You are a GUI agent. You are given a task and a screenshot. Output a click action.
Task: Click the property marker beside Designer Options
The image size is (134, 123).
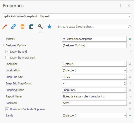pos(130,45)
